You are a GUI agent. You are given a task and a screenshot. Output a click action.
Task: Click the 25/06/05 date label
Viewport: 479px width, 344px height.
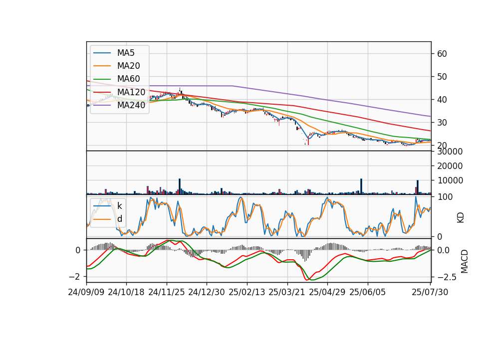coord(368,292)
